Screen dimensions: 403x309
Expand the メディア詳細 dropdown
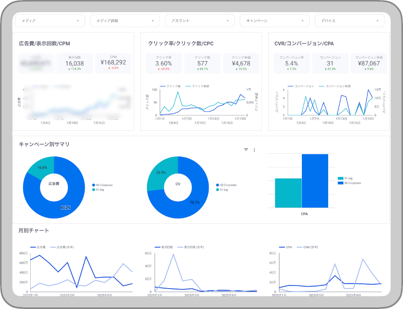pyautogui.click(x=125, y=20)
